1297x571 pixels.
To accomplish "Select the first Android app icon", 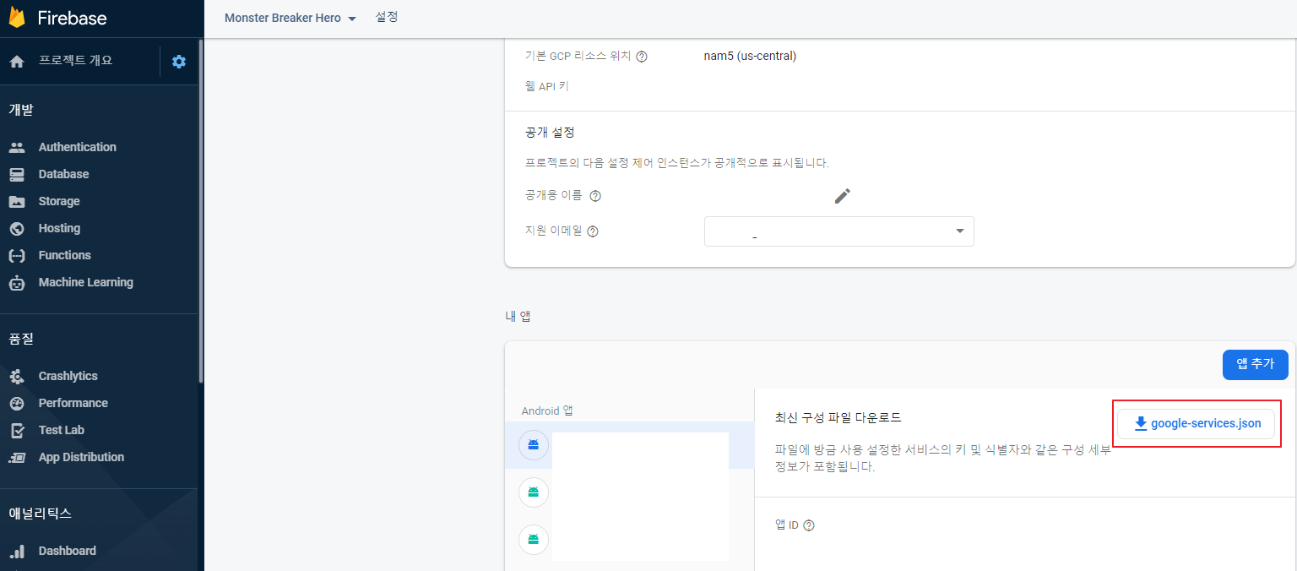I will click(534, 444).
